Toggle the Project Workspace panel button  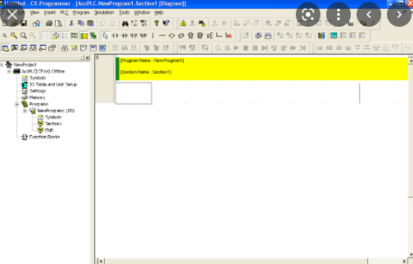pos(5,48)
